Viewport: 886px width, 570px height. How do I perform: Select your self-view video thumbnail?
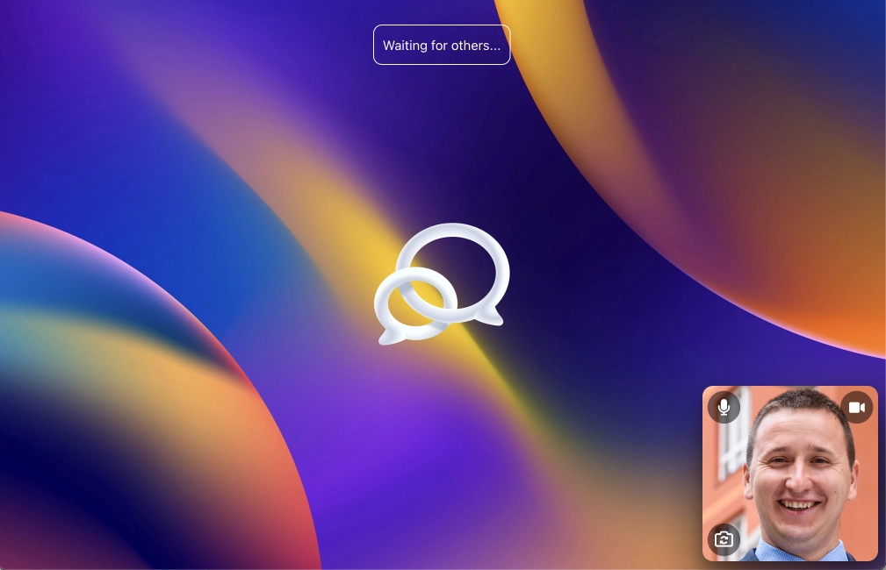click(x=789, y=474)
